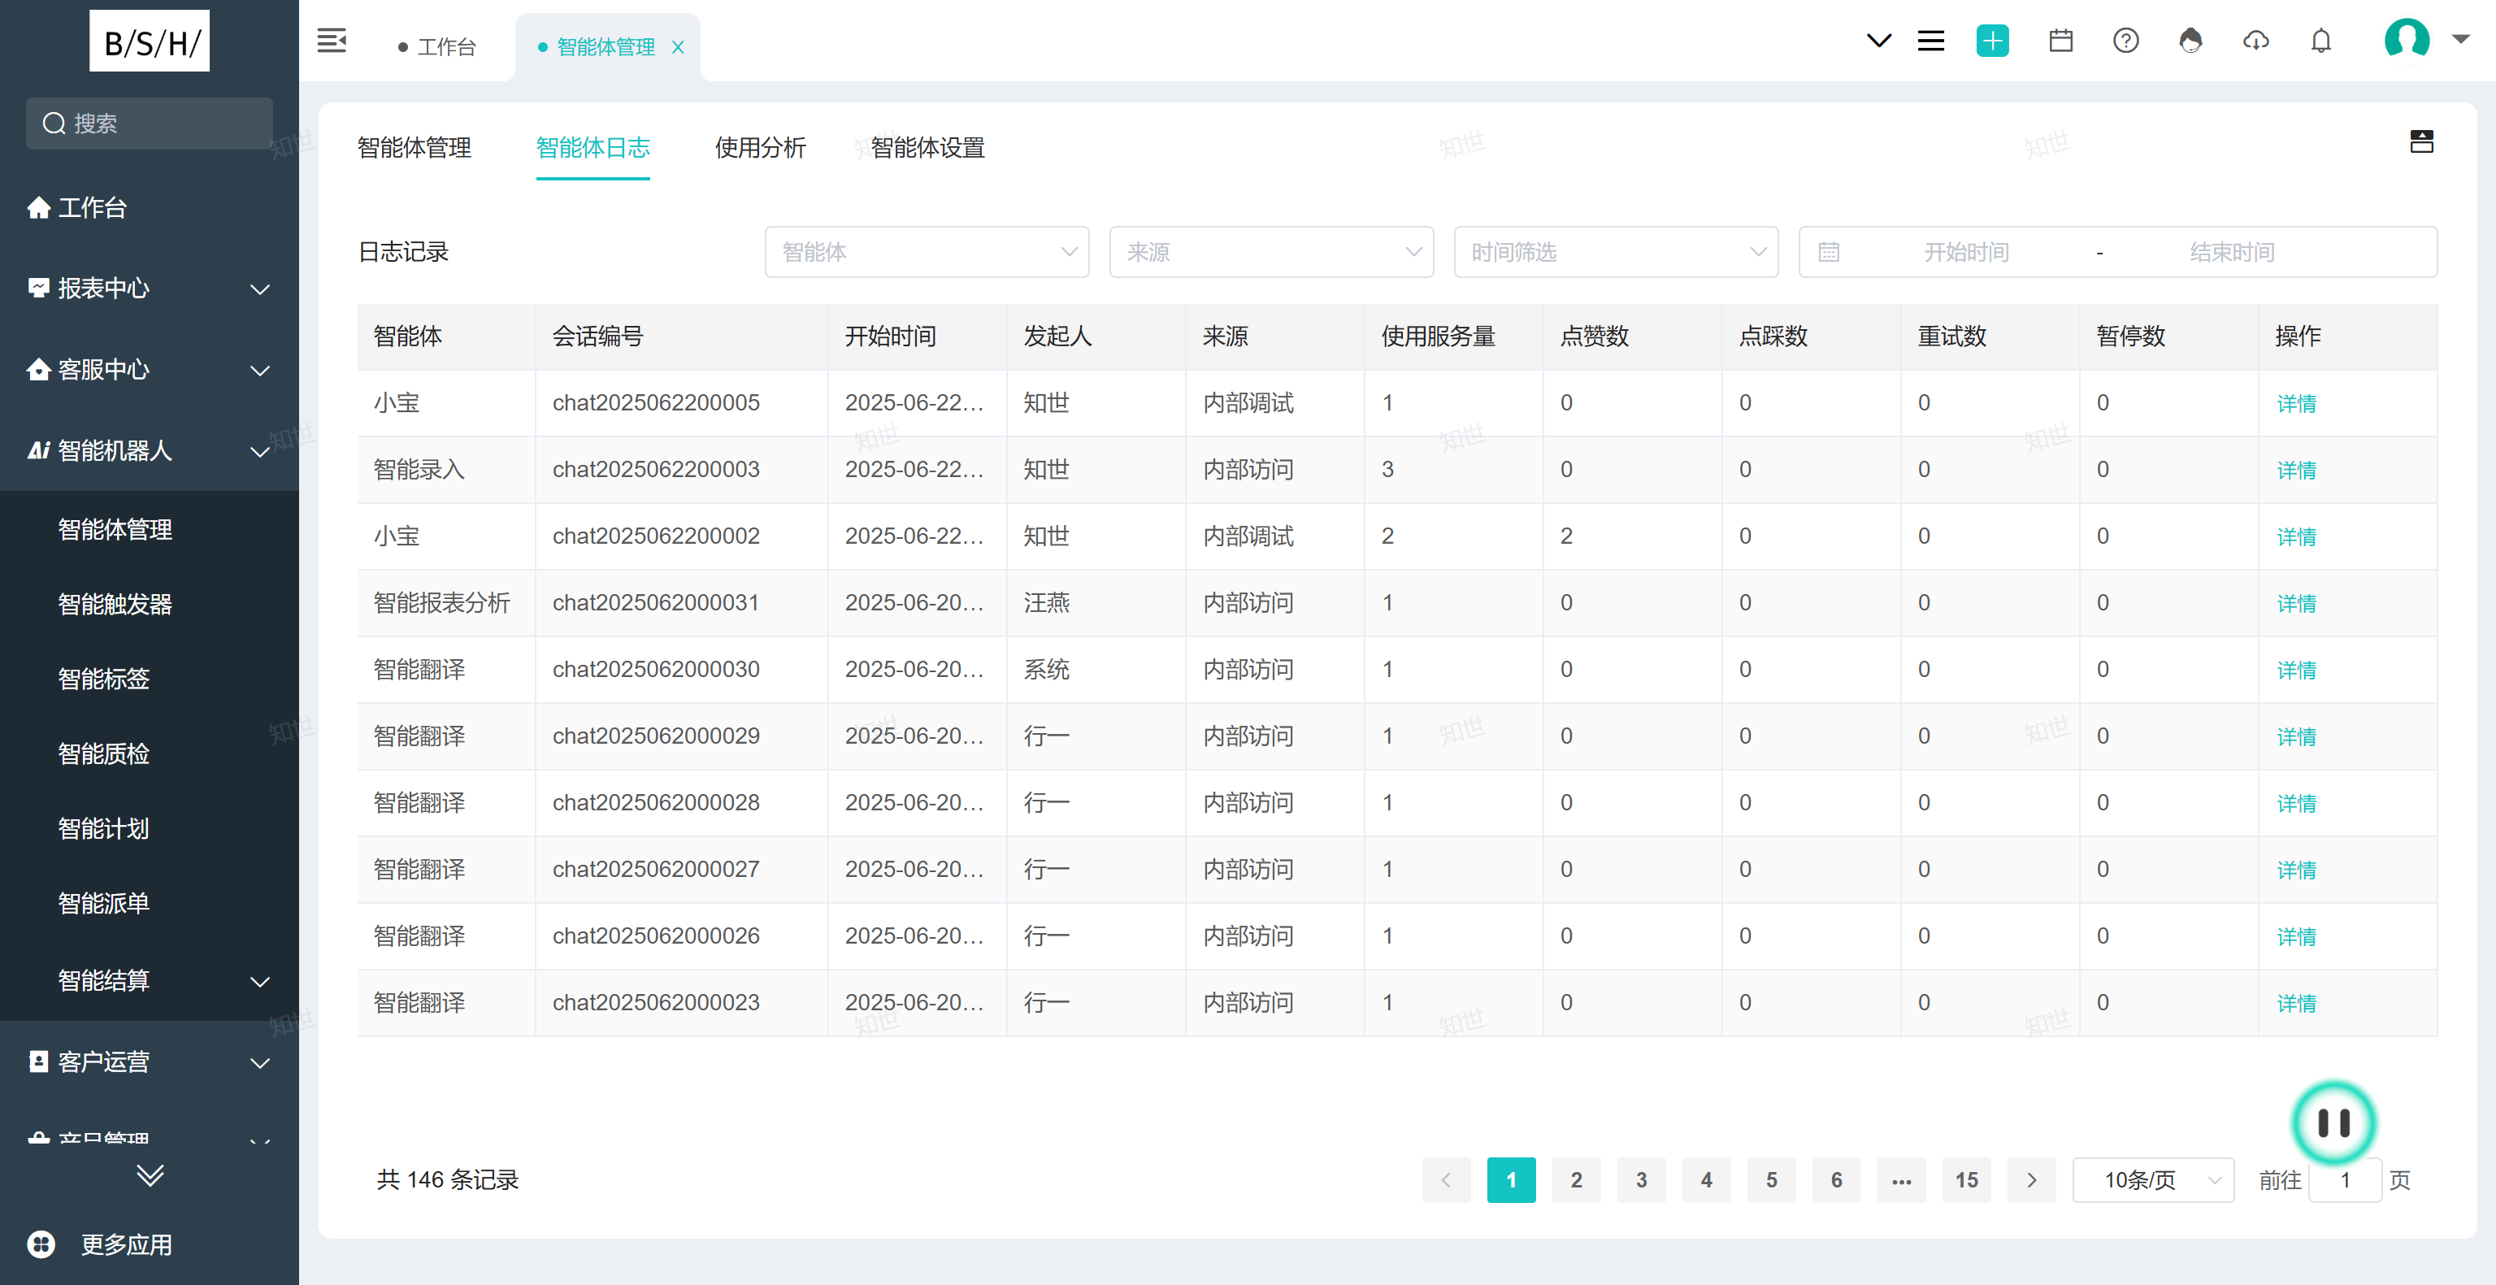Open the help question mark icon

pos(2126,41)
